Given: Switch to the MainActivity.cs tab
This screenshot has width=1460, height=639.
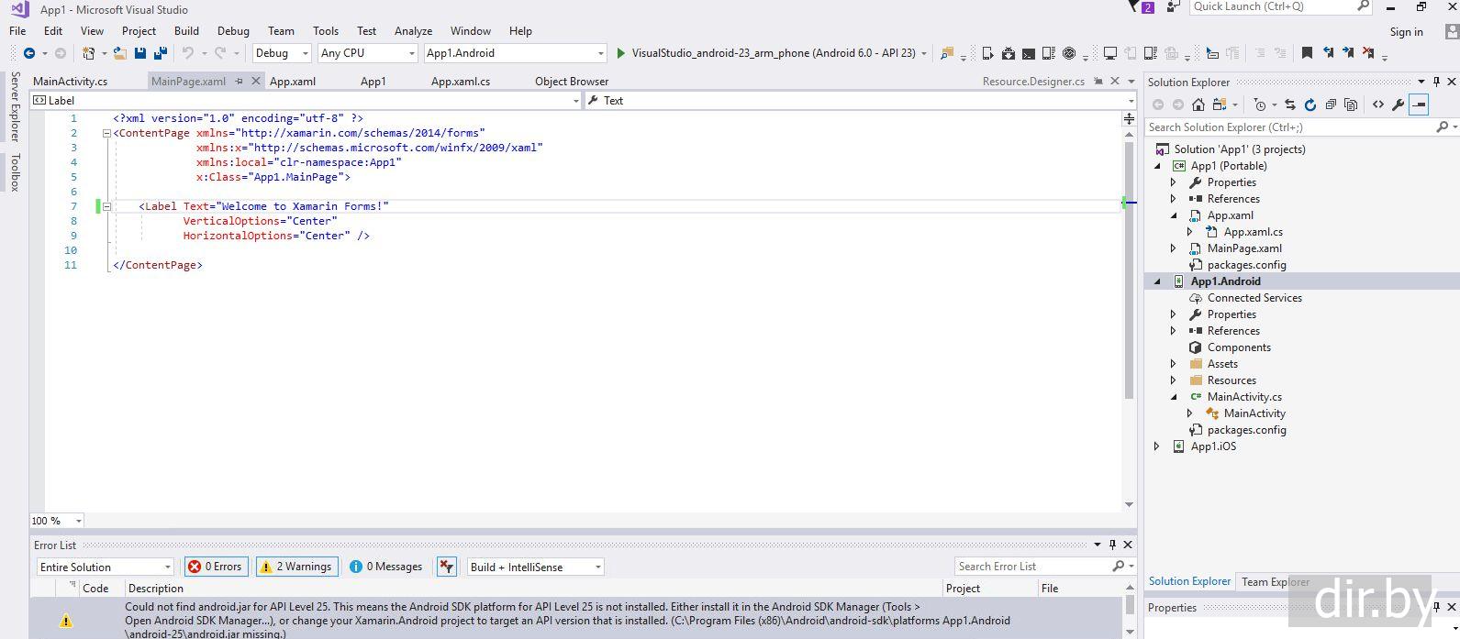Looking at the screenshot, I should point(71,81).
